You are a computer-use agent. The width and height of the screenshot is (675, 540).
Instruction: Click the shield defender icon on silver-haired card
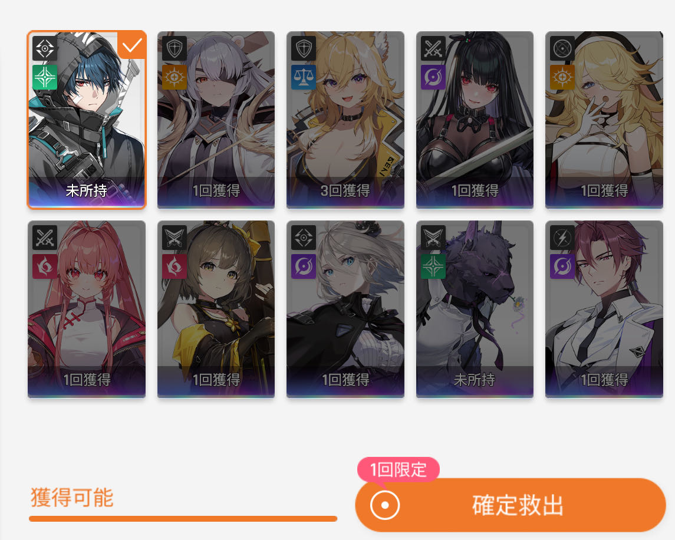(x=174, y=48)
